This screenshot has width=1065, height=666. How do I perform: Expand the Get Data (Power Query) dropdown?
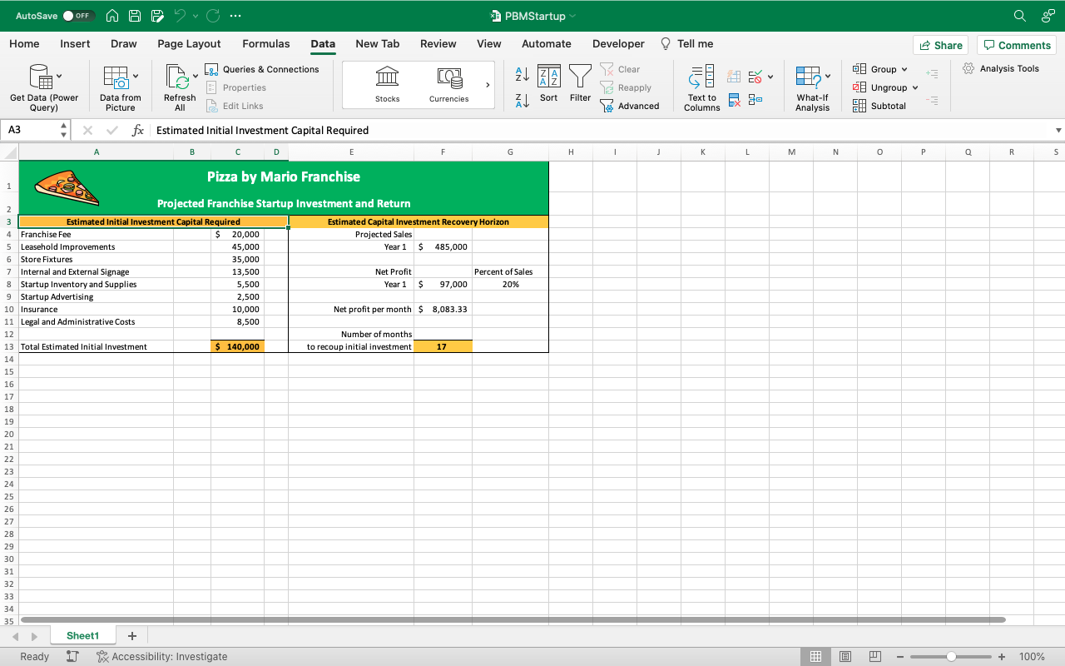click(x=58, y=77)
